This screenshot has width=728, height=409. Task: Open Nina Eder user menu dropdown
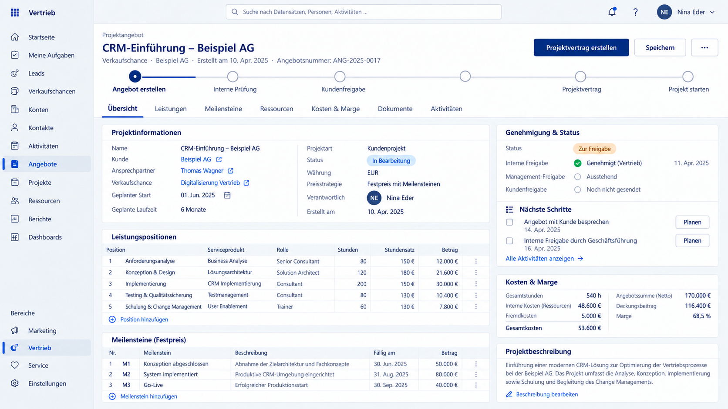[686, 12]
